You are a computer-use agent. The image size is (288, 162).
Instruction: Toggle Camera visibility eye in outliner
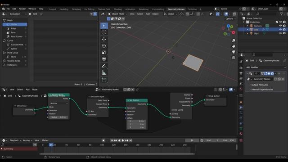click(280, 26)
